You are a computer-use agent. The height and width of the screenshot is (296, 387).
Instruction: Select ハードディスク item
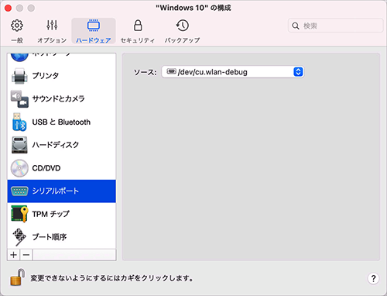pyautogui.click(x=62, y=145)
